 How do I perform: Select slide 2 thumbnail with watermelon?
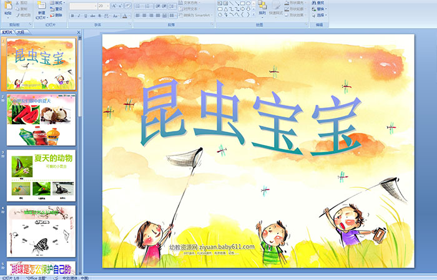(x=41, y=120)
